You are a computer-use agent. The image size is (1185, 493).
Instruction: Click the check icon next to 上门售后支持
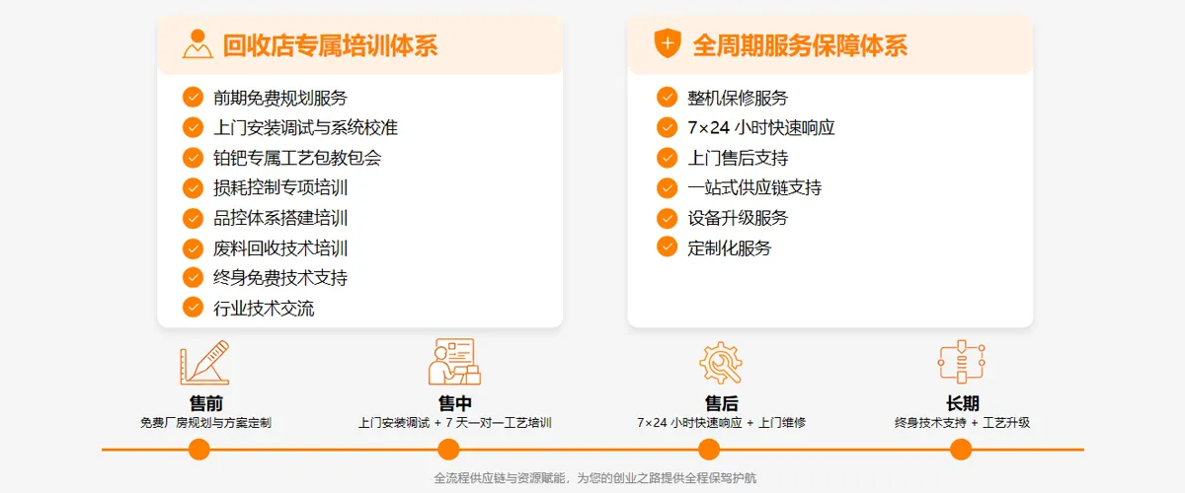click(x=667, y=158)
